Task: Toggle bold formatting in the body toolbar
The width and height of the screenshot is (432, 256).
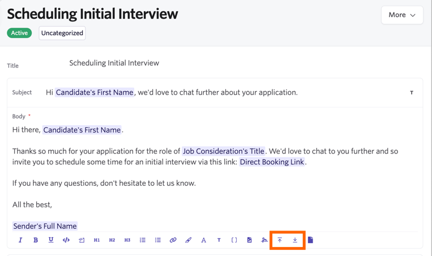Action: 36,240
